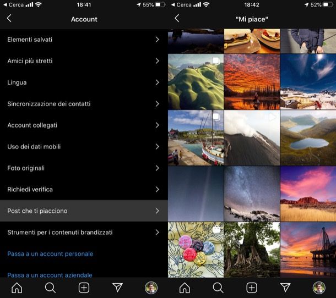Open the dark lake reflection top-row post
The width and height of the screenshot is (336, 298).
[x=196, y=41]
